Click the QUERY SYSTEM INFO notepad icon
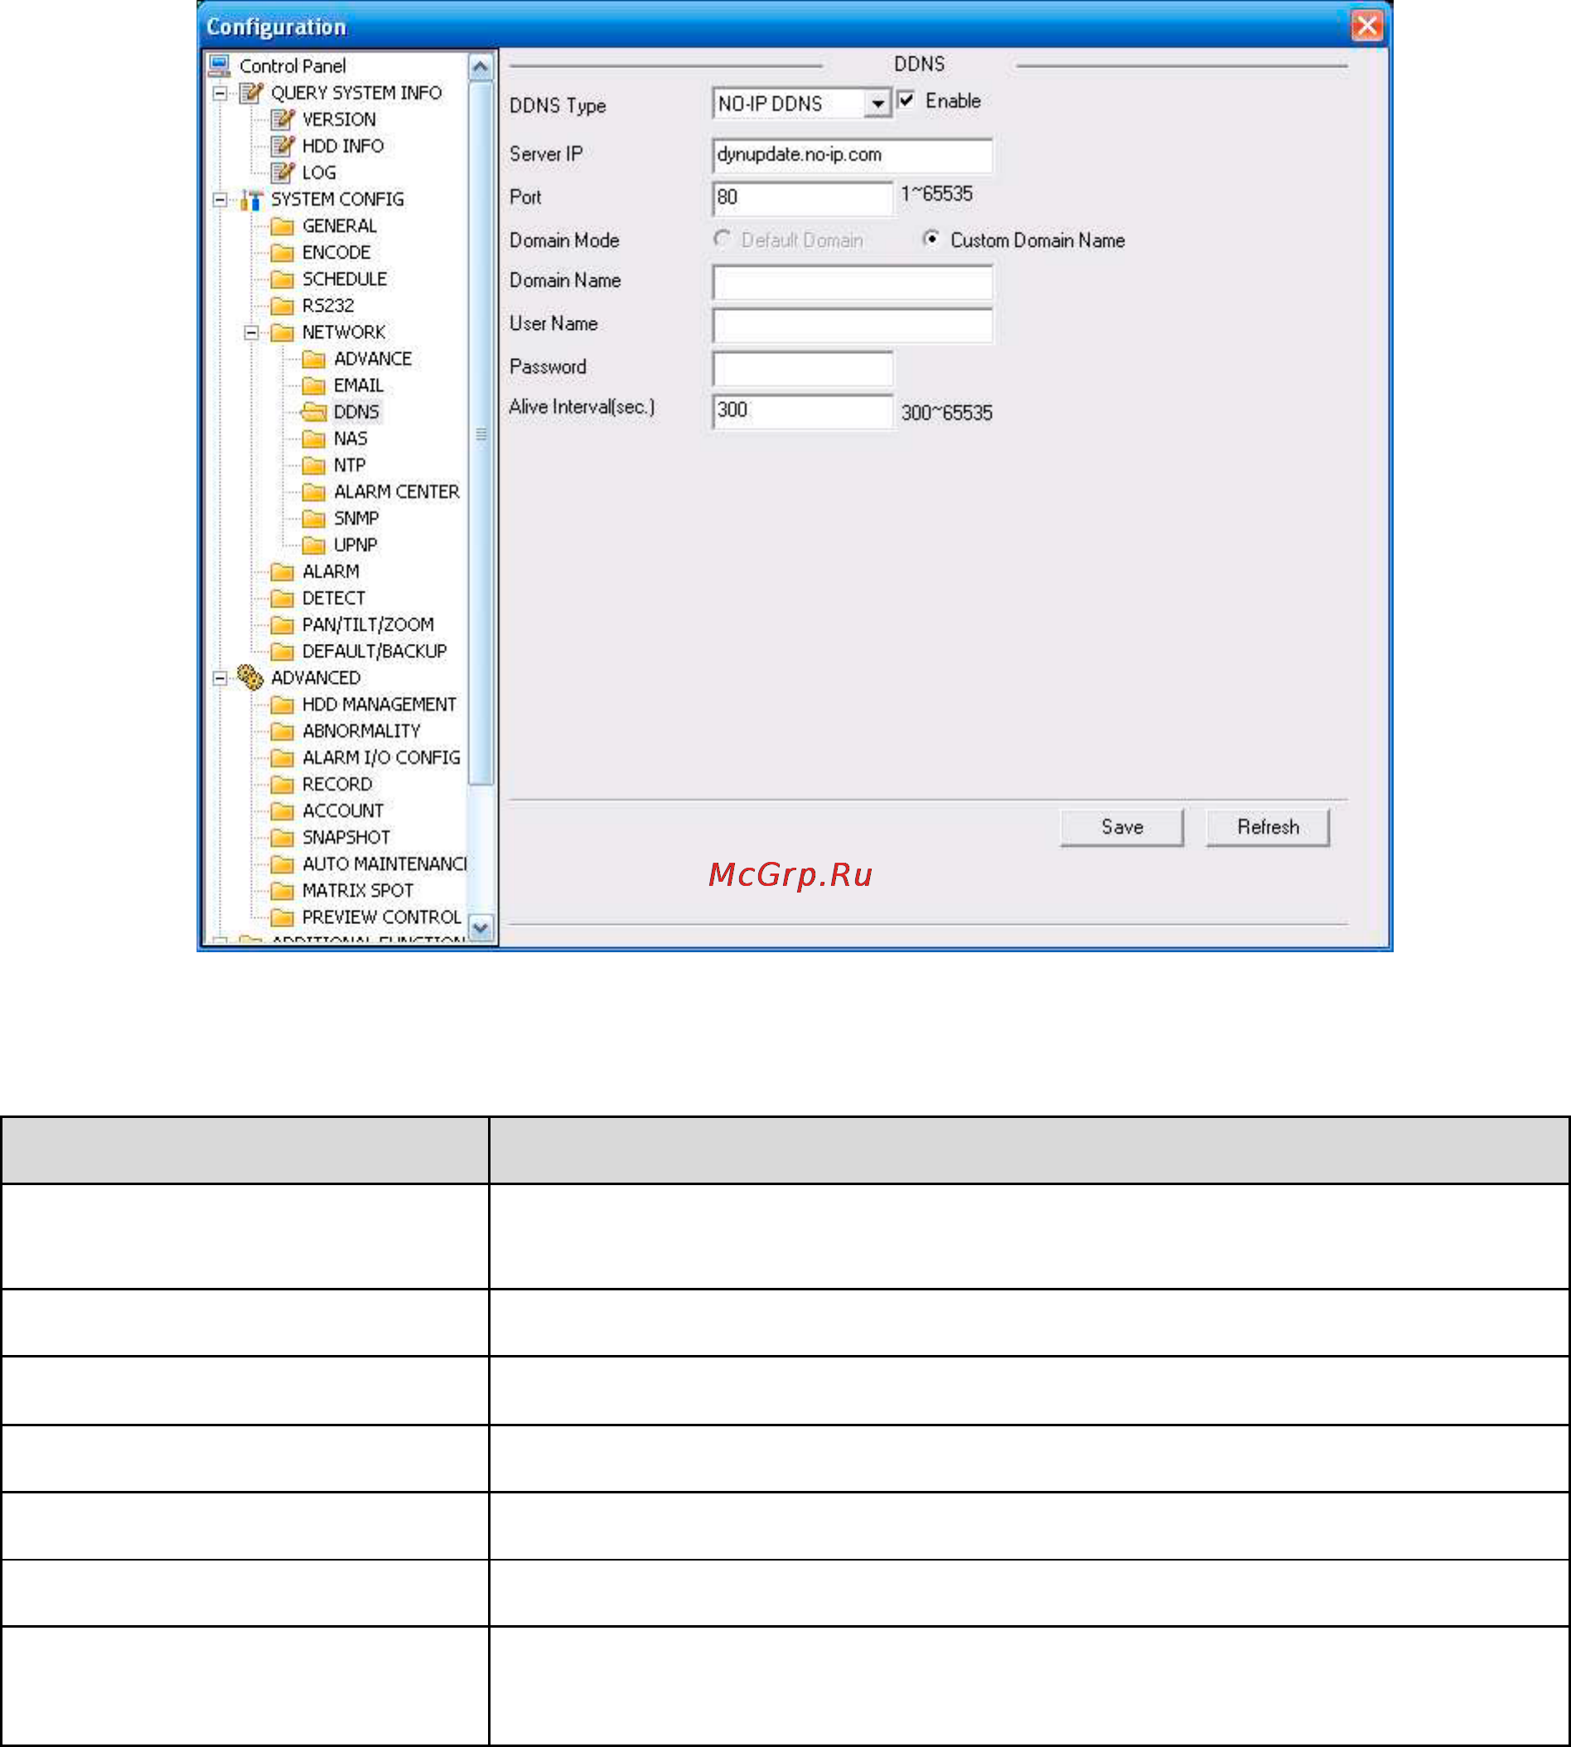This screenshot has height=1747, width=1571. point(251,92)
